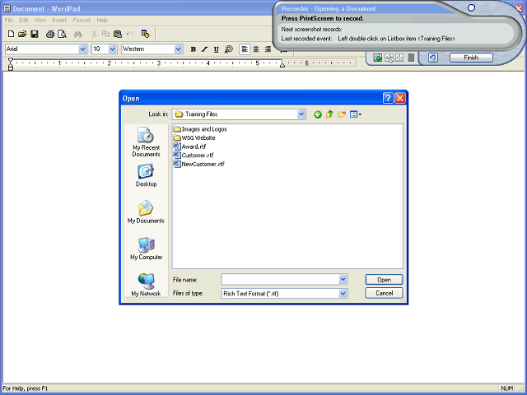
Task: Click the open-folder icon in WordPad toolbar
Action: point(22,34)
